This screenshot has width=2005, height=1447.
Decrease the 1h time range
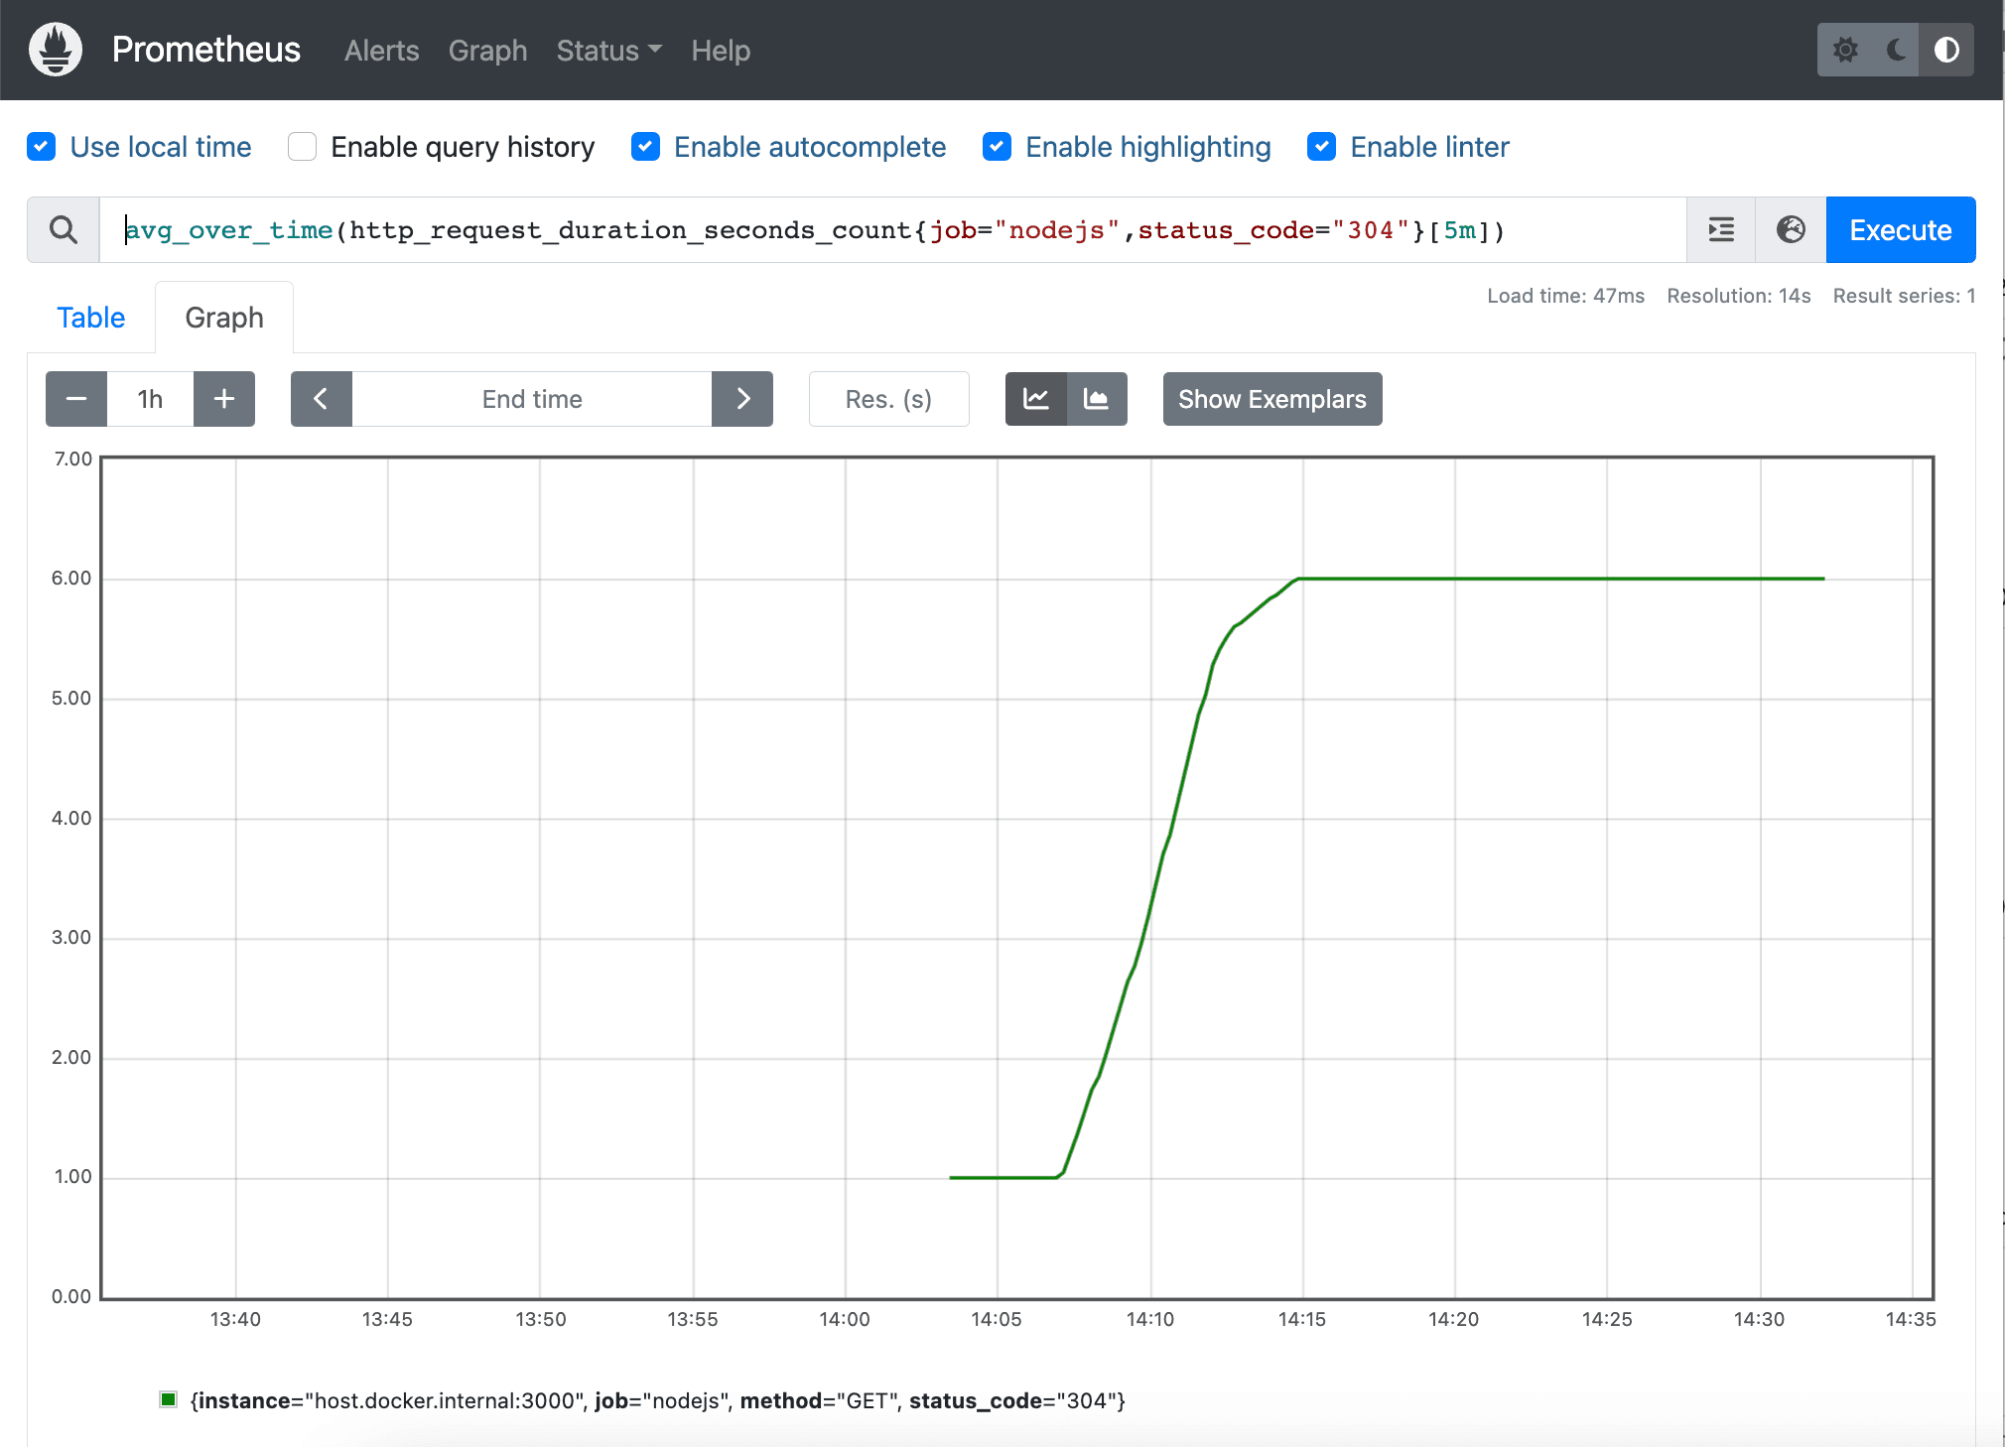coord(76,399)
